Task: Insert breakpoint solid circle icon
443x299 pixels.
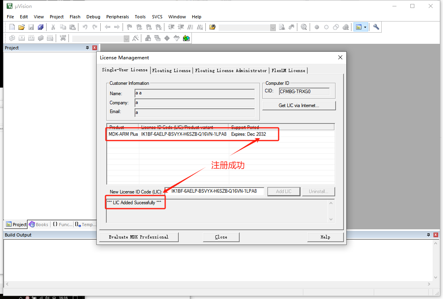Action: coord(317,27)
